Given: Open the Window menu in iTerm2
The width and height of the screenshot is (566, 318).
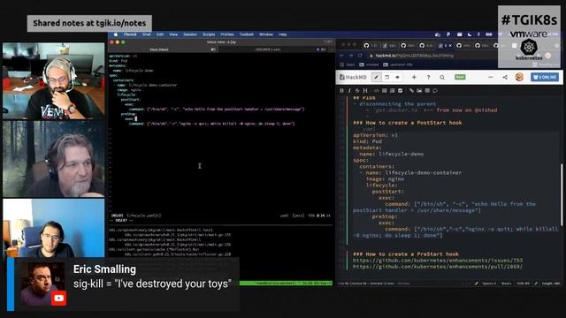Looking at the screenshot, I should click(x=266, y=34).
